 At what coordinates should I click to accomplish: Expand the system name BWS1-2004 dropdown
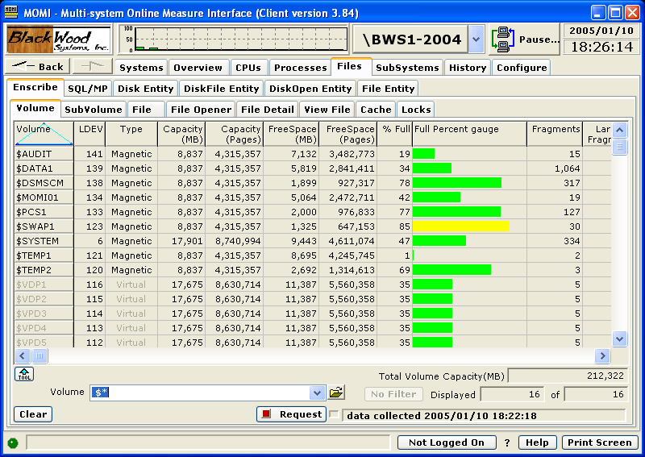(476, 39)
